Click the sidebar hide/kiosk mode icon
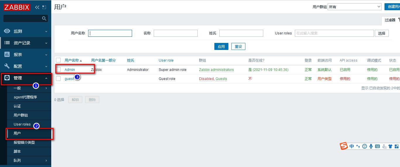 44,7
